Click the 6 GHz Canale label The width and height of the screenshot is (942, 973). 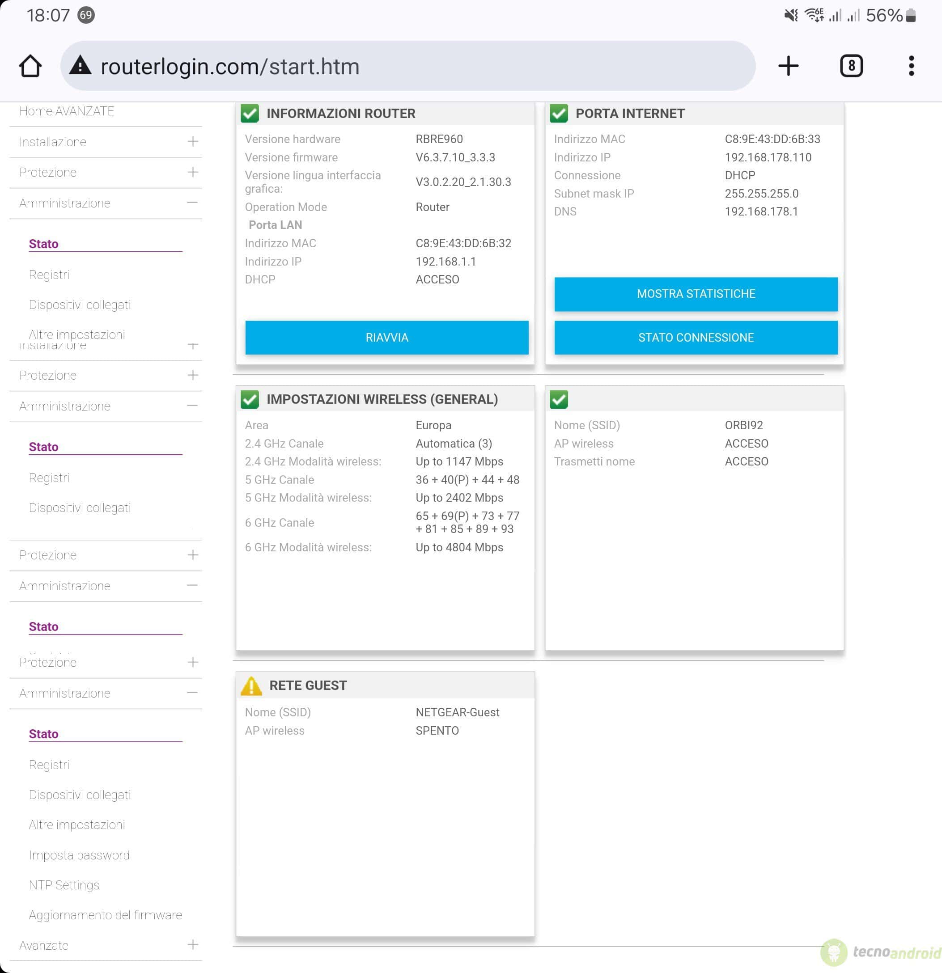point(279,523)
